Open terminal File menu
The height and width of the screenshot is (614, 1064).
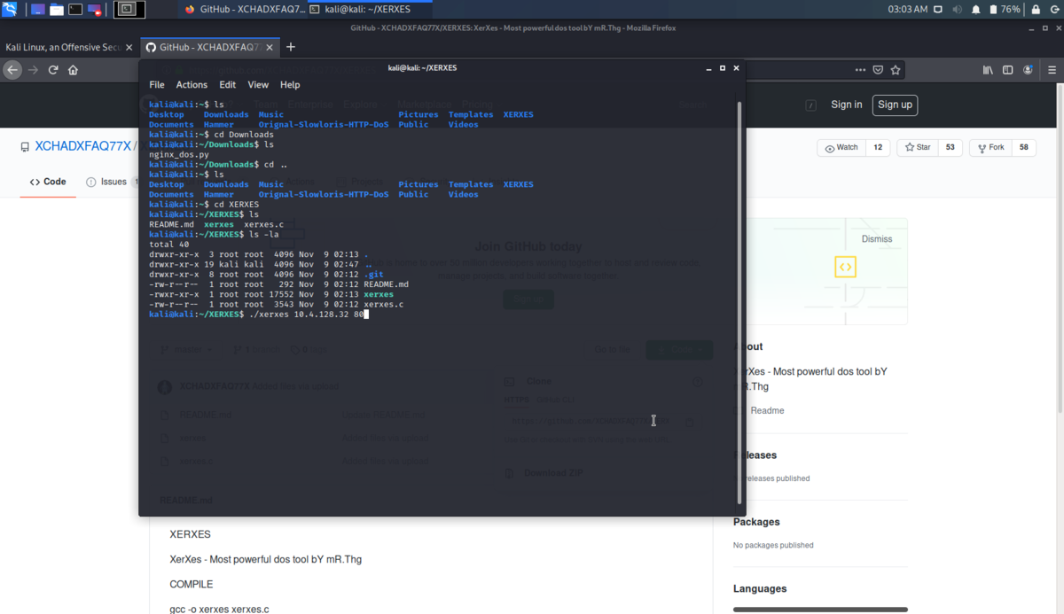(x=157, y=85)
